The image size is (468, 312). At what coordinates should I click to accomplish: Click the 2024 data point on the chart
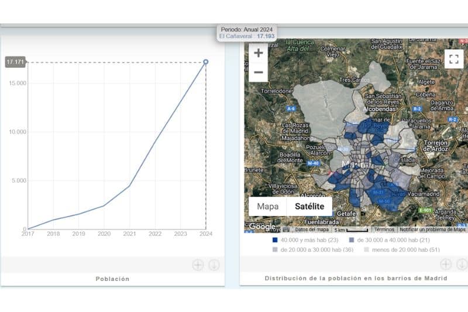(206, 62)
